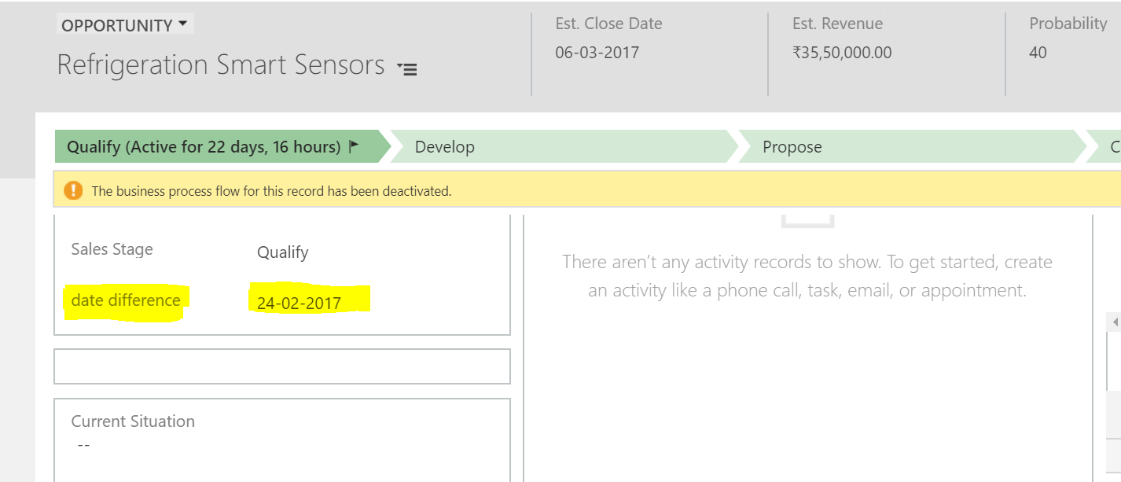Screen dimensions: 1121x482
Task: Click the orange warning icon in notification bar
Action: pos(73,190)
